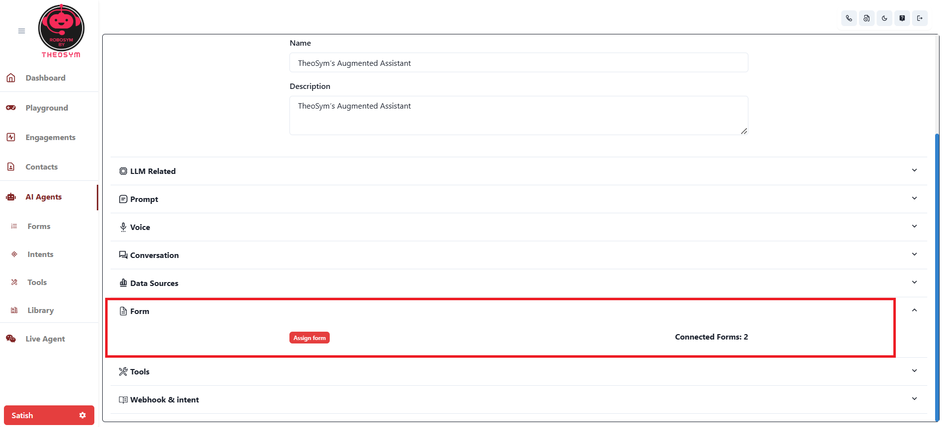Click the Data Sources section title

(154, 283)
